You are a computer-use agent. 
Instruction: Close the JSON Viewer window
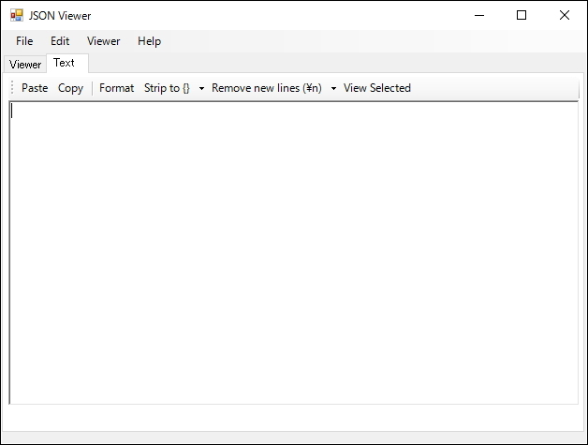click(x=565, y=15)
